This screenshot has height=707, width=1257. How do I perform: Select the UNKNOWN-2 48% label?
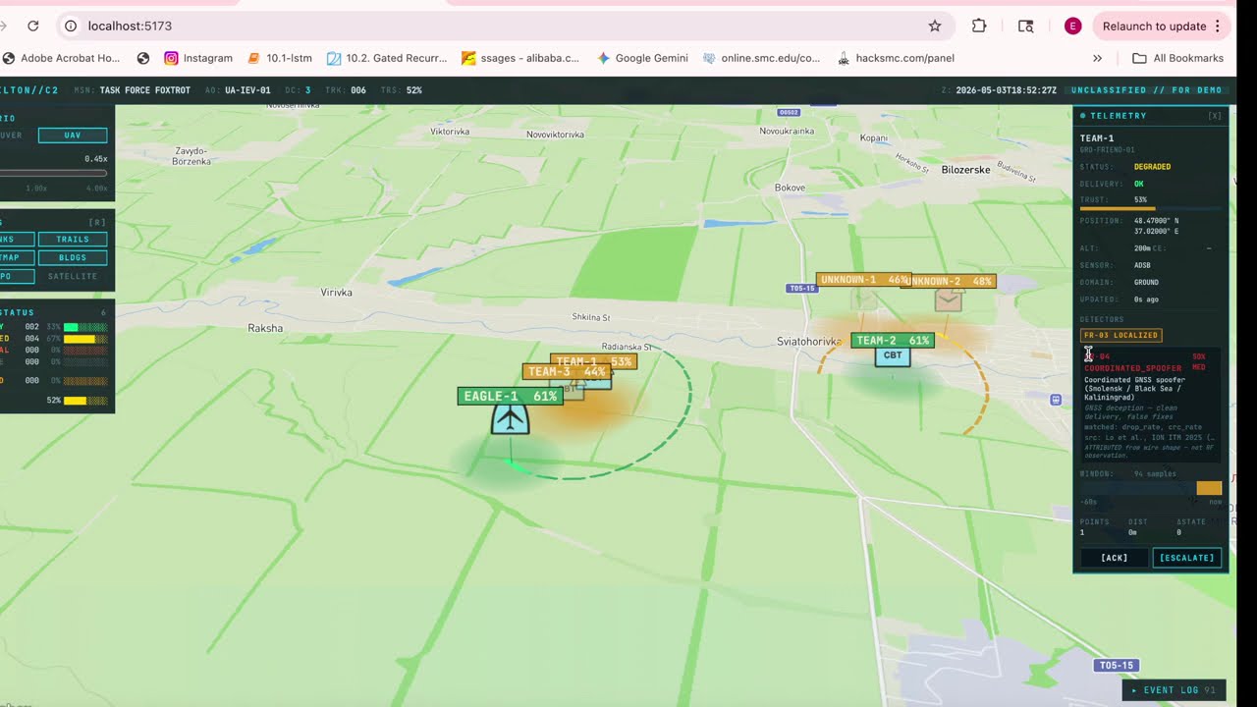click(949, 281)
